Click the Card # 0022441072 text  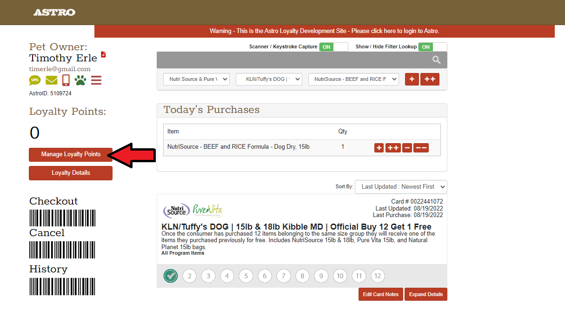click(417, 202)
